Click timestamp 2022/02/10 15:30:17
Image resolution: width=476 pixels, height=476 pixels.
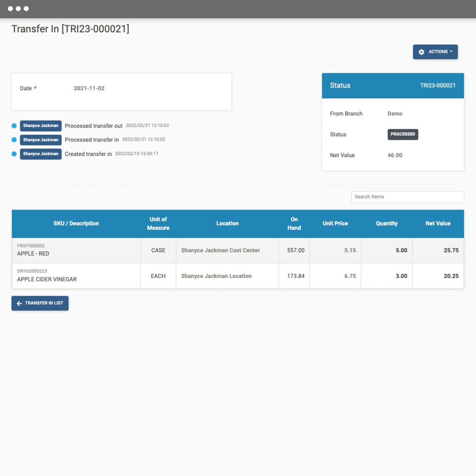(137, 153)
